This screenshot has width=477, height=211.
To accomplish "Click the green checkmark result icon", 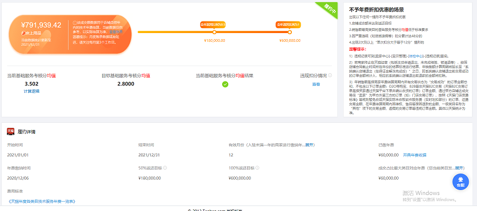I will tap(225, 84).
